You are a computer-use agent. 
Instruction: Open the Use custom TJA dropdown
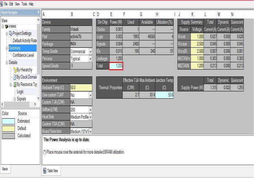coord(90,95)
